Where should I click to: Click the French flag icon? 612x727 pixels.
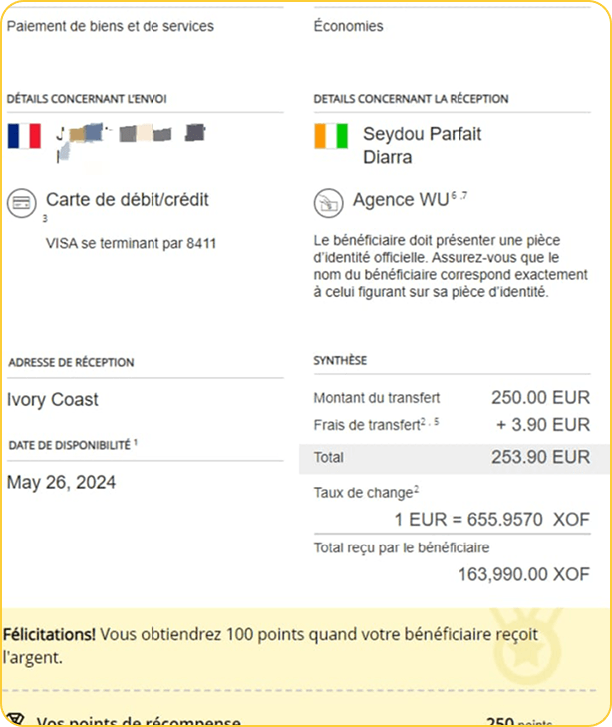coord(24,136)
